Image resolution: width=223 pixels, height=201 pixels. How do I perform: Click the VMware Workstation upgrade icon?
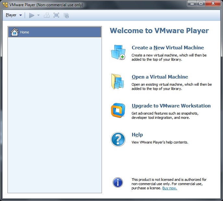[118, 110]
